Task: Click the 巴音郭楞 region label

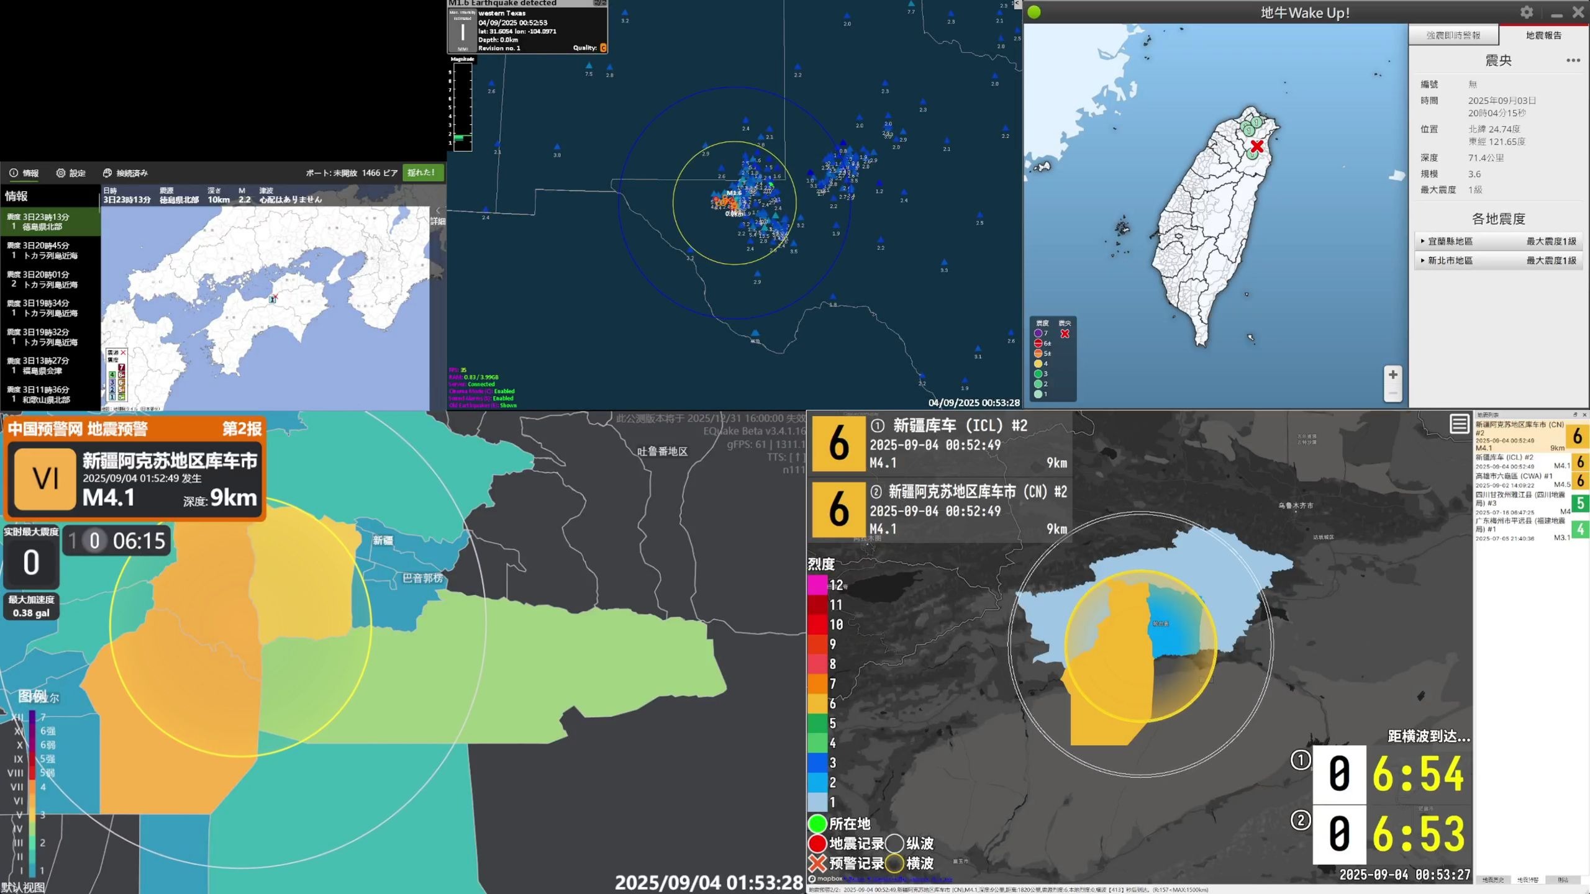Action: click(x=423, y=578)
